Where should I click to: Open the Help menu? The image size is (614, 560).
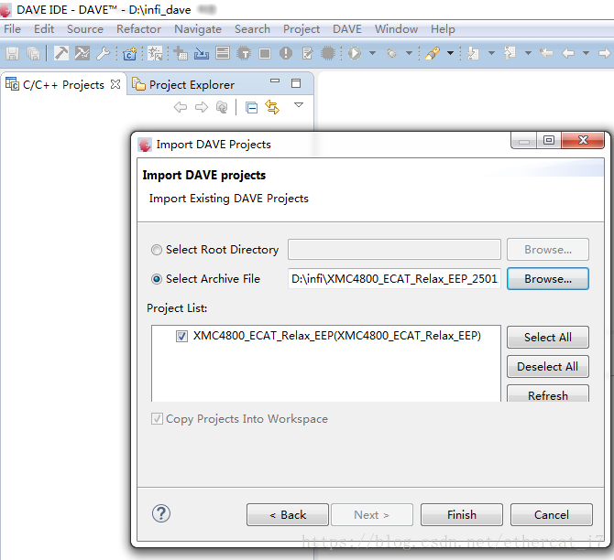443,29
